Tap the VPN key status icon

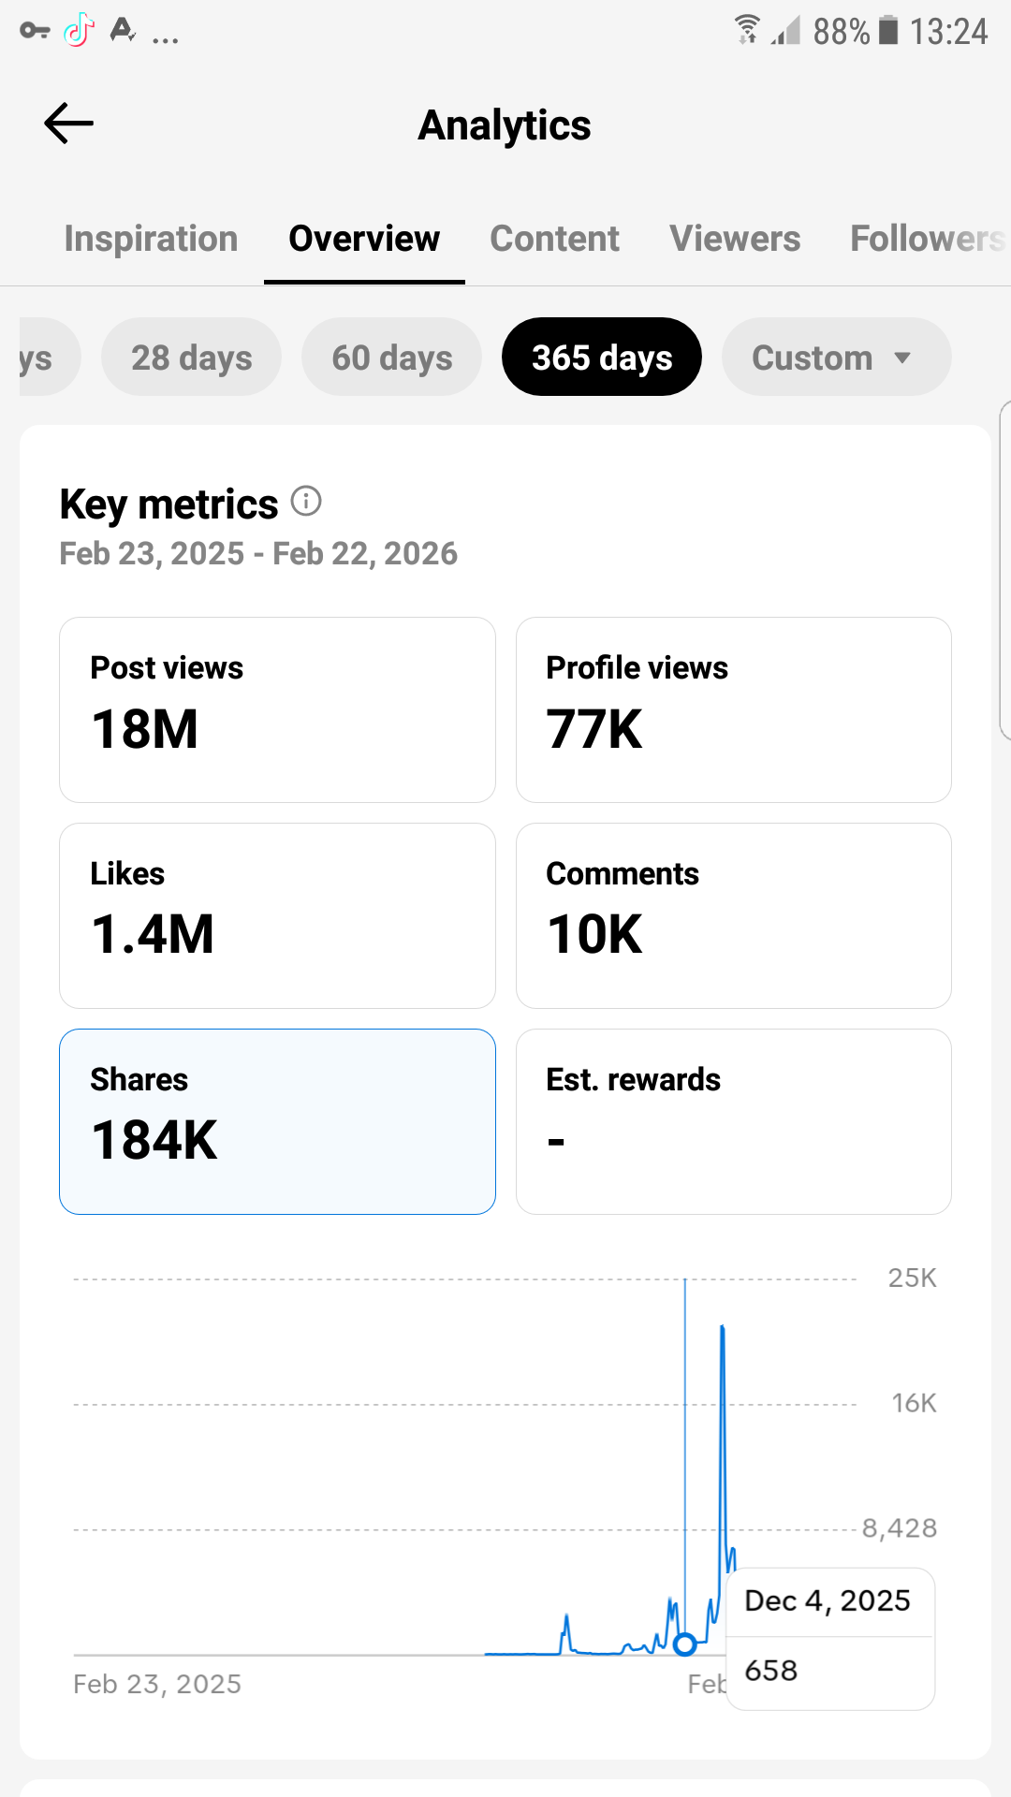35,31
